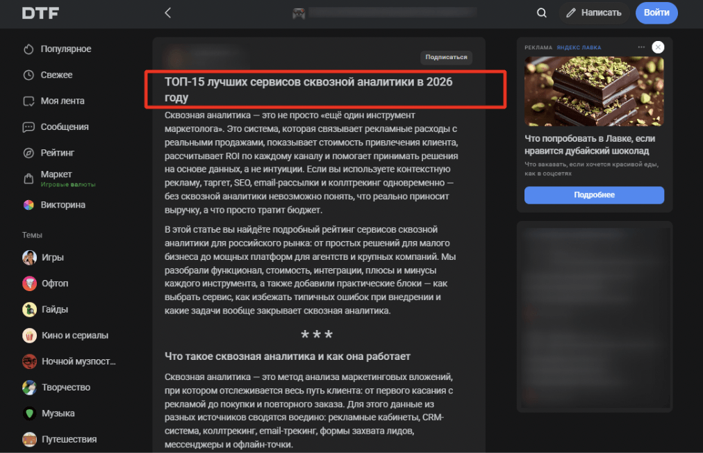Screen dimensions: 703x453
Task: Select Моя лента in sidebar
Action: click(x=63, y=101)
